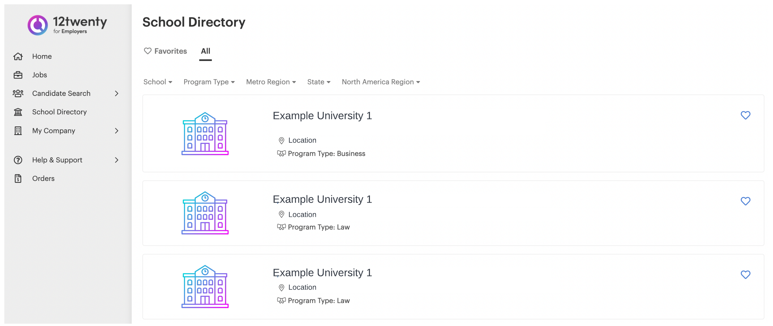Switch to the Favorites tab
Image resolution: width=773 pixels, height=326 pixels.
point(165,51)
